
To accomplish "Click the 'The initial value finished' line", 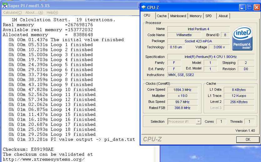I will [x=66, y=40].
